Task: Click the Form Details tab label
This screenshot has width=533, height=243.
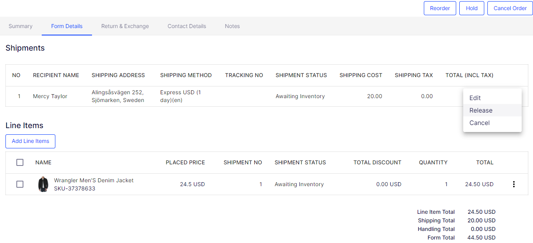Action: coord(67,26)
